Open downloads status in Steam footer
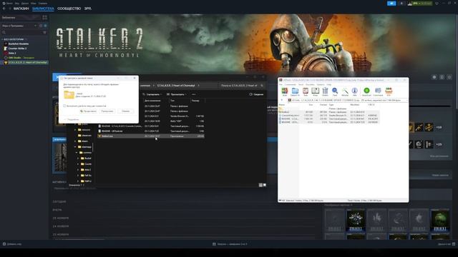458x257 pixels. pos(230,244)
